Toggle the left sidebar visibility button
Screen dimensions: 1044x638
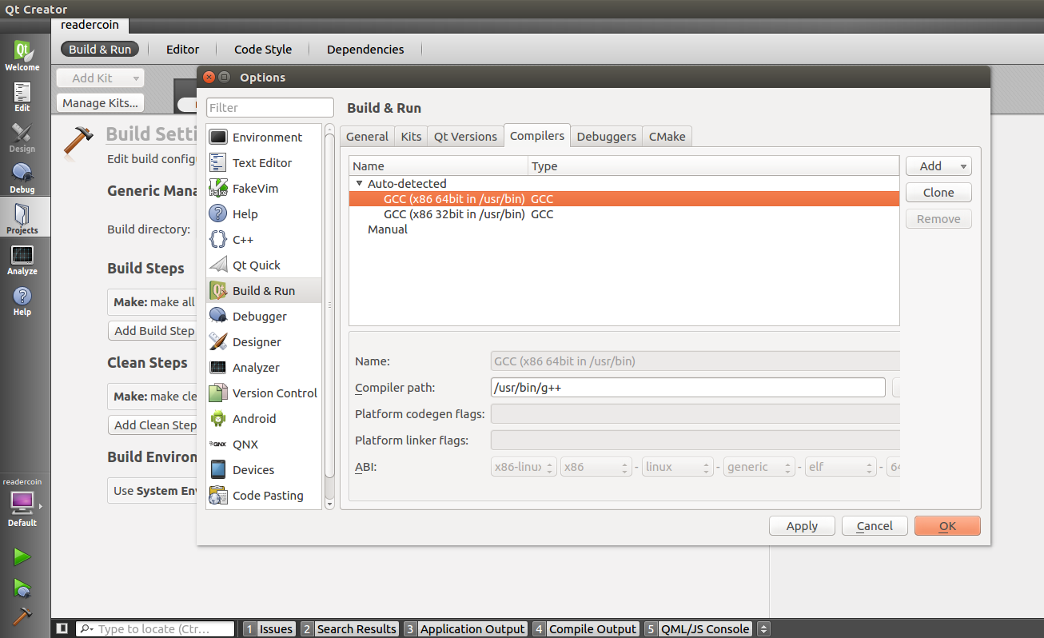[62, 629]
